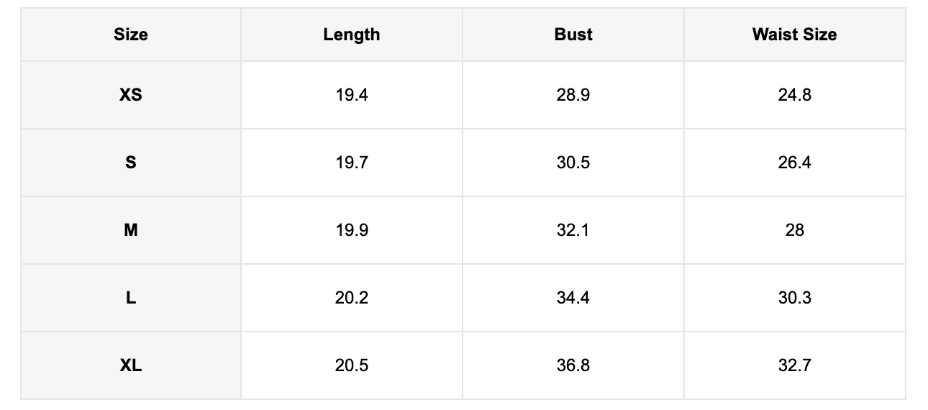Click the XS length value 19.4
928x410 pixels.
click(352, 95)
